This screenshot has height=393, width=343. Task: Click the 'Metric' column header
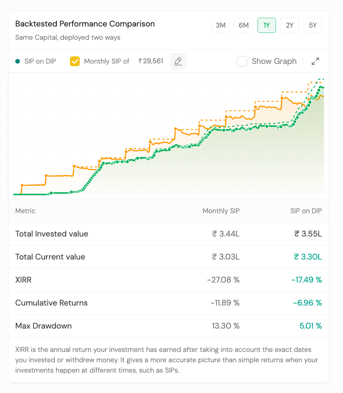pos(25,211)
